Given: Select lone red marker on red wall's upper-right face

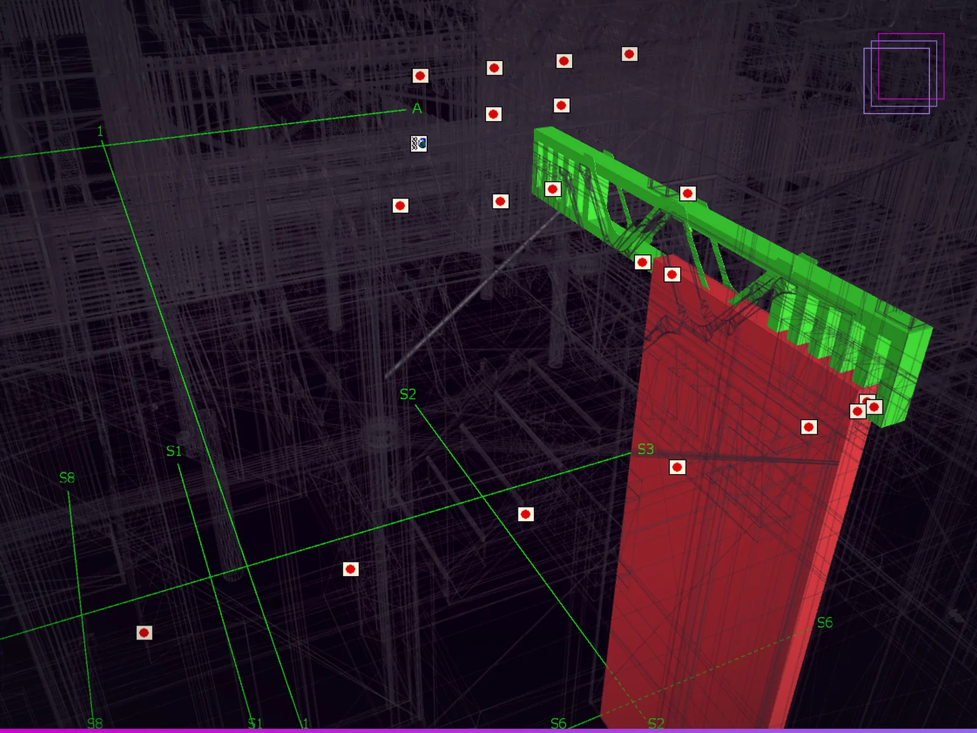Looking at the screenshot, I should click(x=808, y=427).
